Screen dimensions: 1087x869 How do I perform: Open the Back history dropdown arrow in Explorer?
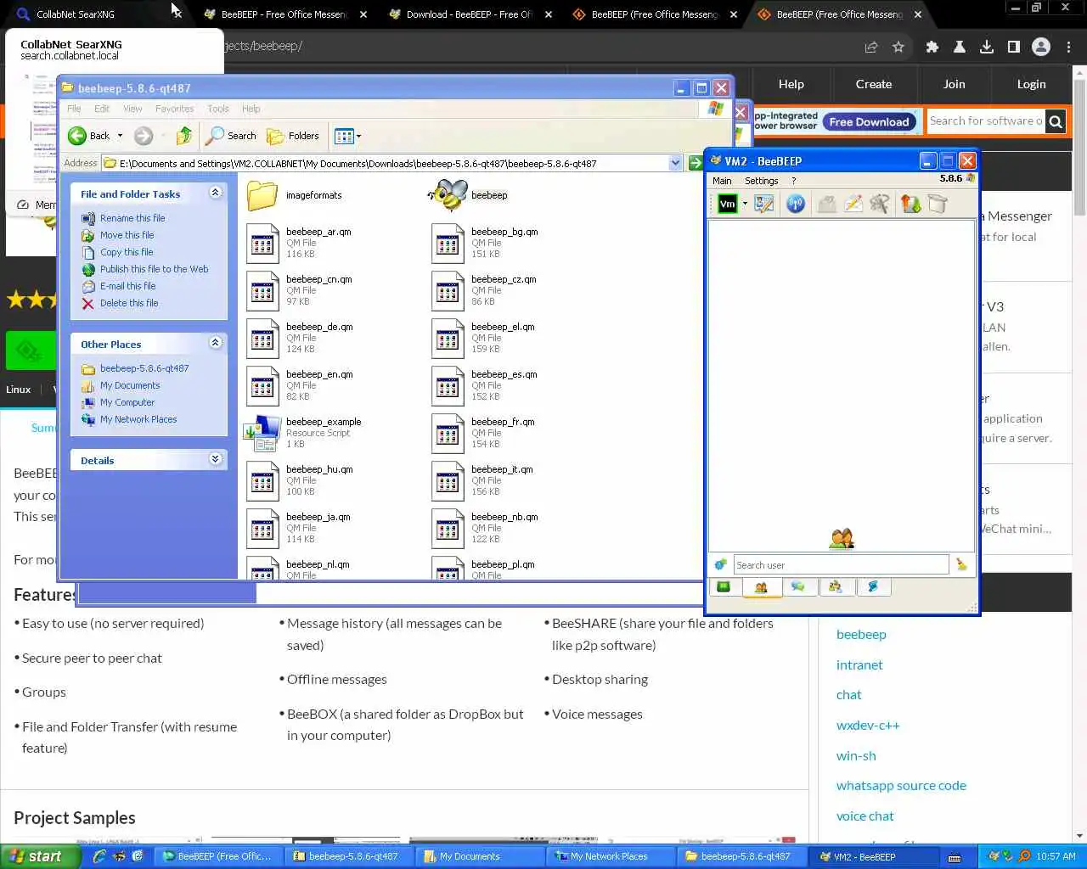(x=121, y=136)
